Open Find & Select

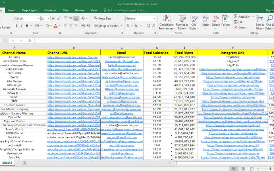click(x=269, y=23)
